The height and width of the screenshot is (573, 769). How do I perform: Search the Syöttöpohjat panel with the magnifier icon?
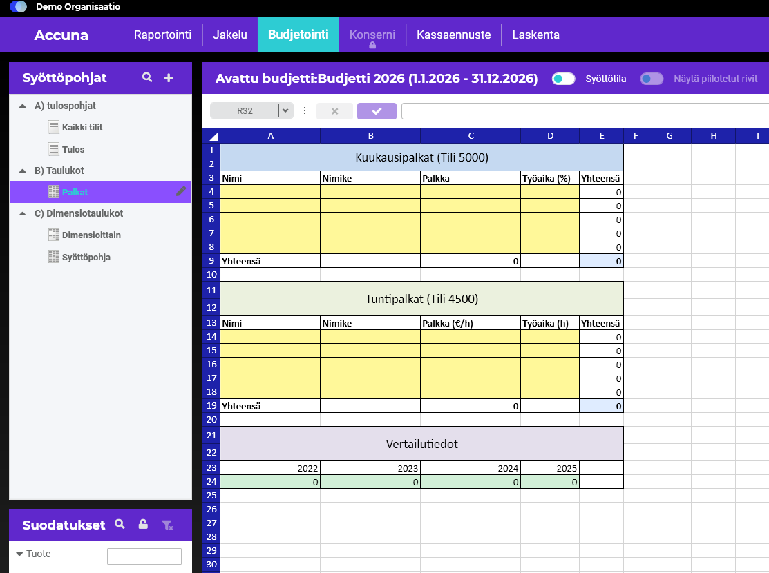point(147,77)
